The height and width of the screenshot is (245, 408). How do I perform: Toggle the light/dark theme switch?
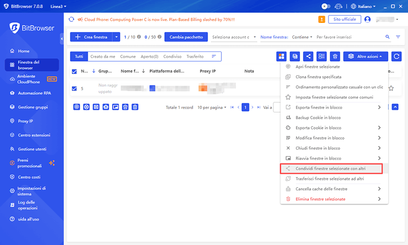(x=326, y=6)
